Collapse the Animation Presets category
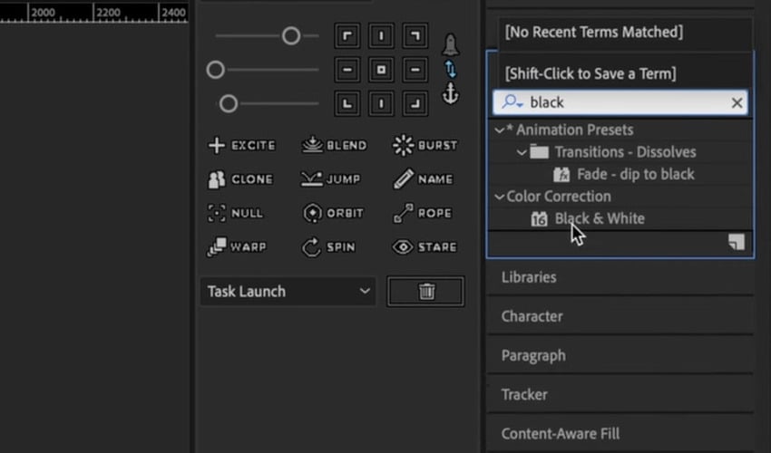The width and height of the screenshot is (771, 453). point(500,130)
